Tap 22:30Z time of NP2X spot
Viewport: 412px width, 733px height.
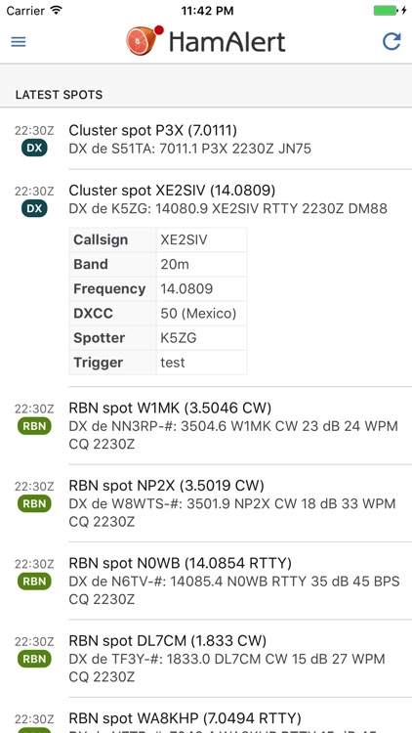[34, 486]
